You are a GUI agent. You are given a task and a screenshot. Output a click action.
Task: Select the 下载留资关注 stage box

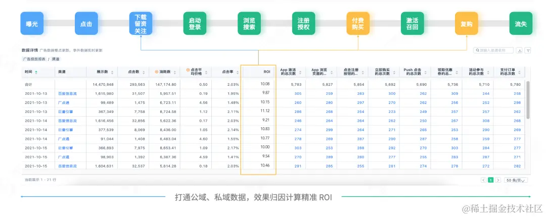(141, 24)
